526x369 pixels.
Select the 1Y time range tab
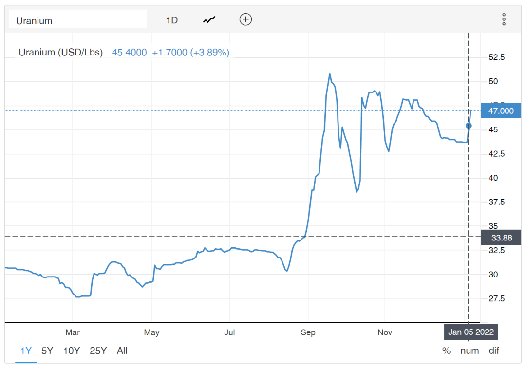(x=26, y=351)
